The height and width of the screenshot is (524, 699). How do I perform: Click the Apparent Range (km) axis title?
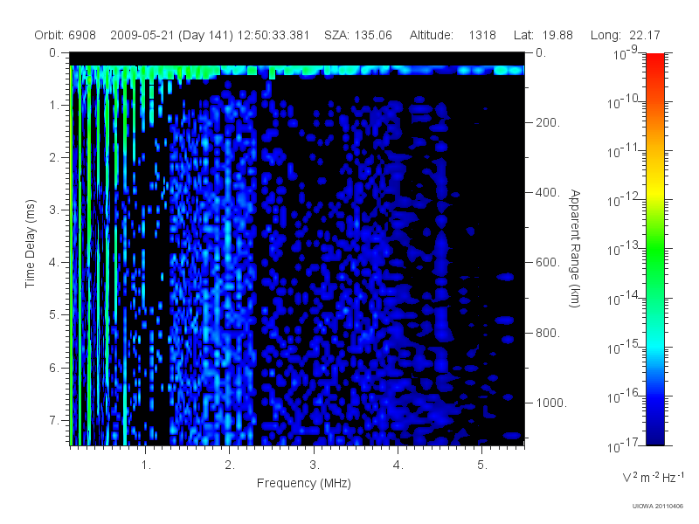tap(575, 248)
